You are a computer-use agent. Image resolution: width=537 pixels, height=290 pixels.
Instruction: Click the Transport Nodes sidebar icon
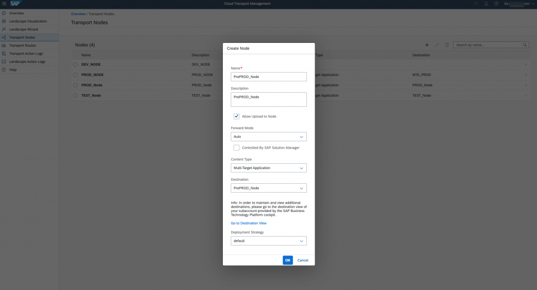[x=4, y=37]
